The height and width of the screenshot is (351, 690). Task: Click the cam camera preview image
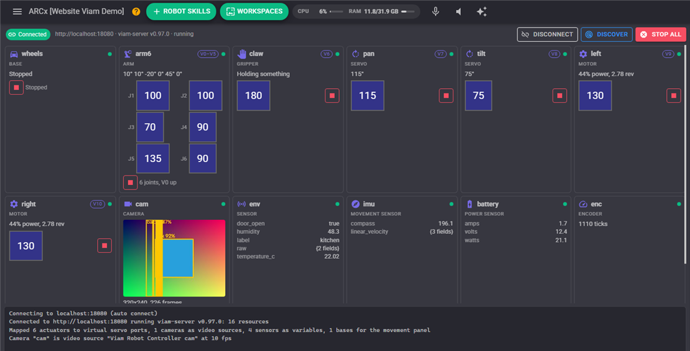(x=175, y=258)
